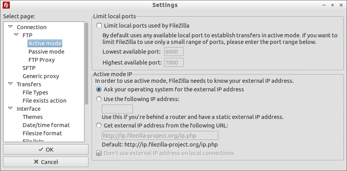Screen dimensions: 347x171
Task: Click the maximize window plus icon
Action: [333, 5]
